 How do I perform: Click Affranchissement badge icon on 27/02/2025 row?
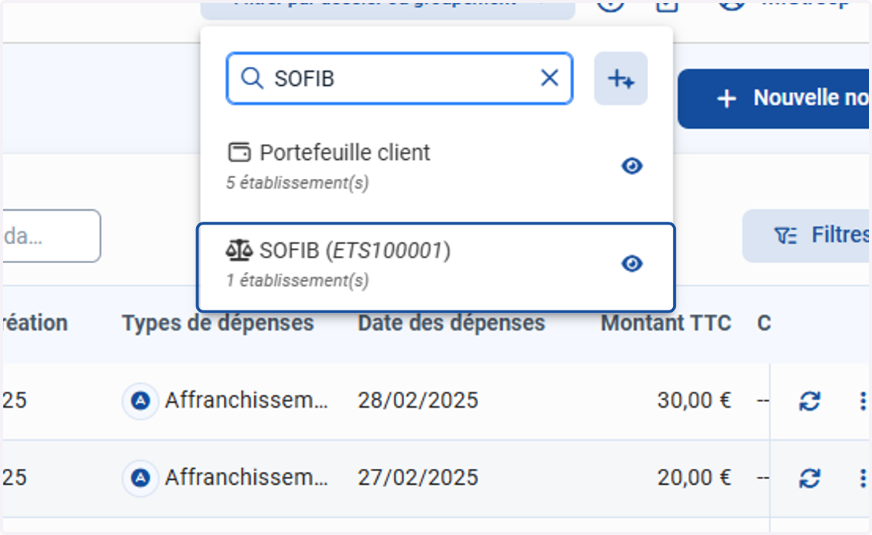pyautogui.click(x=140, y=478)
